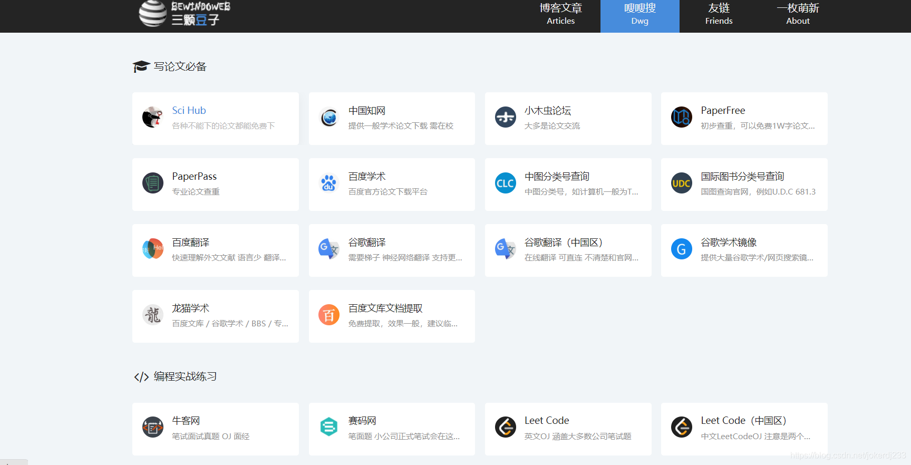Open the 中图分类号查询 link title
This screenshot has width=911, height=465.
tap(557, 177)
